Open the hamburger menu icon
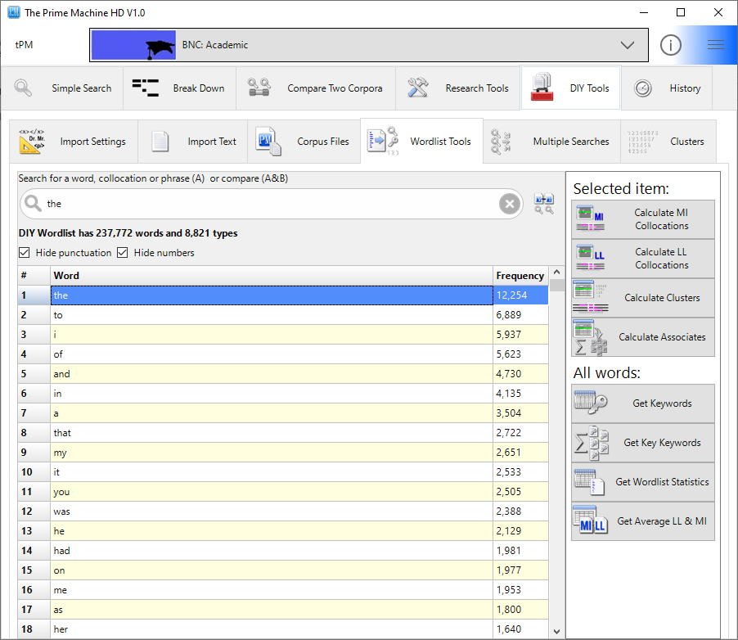 pos(715,45)
